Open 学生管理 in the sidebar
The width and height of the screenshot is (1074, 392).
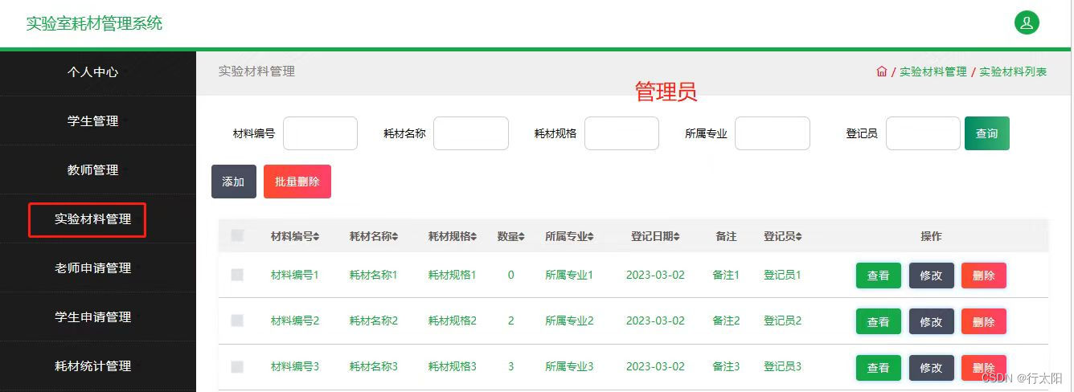click(93, 120)
